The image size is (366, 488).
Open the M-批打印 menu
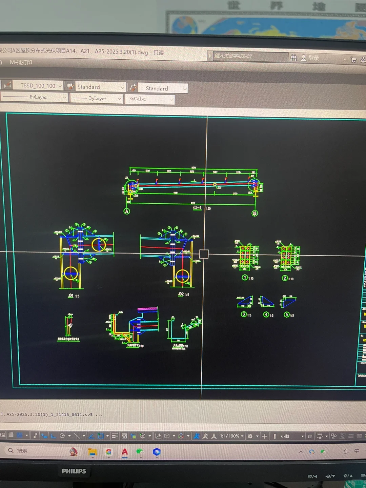21,62
